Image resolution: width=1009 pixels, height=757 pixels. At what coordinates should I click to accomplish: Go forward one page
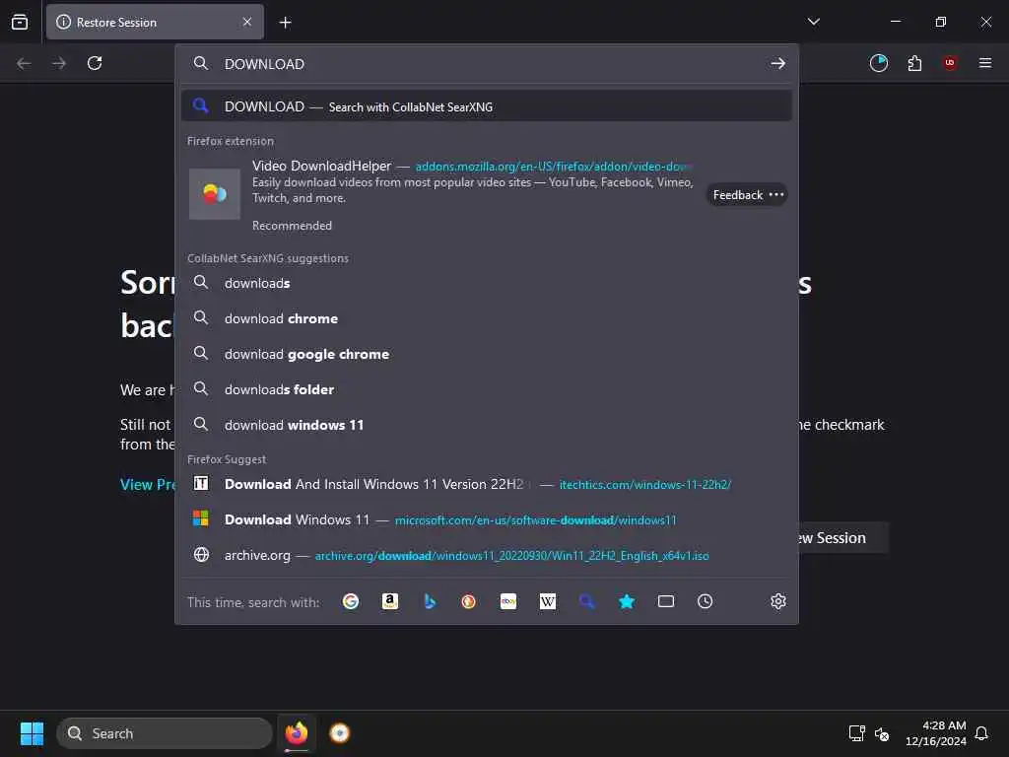point(59,63)
